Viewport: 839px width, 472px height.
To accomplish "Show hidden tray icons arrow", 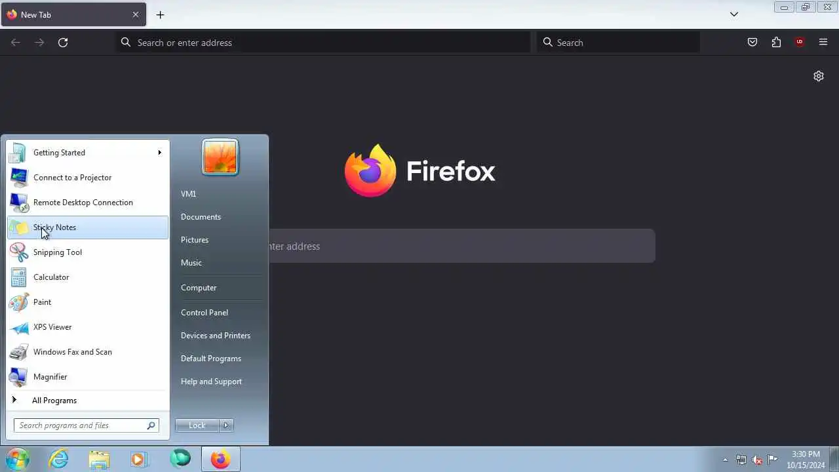I will pyautogui.click(x=725, y=460).
